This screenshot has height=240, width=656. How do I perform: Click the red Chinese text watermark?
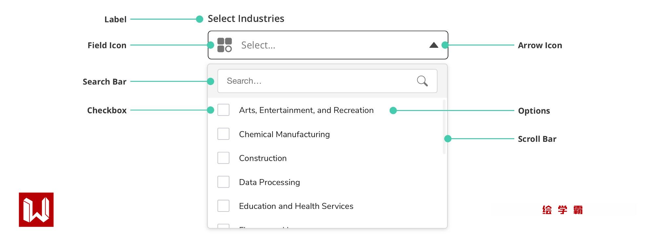tap(562, 210)
